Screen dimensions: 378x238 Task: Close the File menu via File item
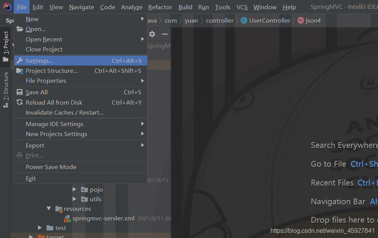coord(22,7)
